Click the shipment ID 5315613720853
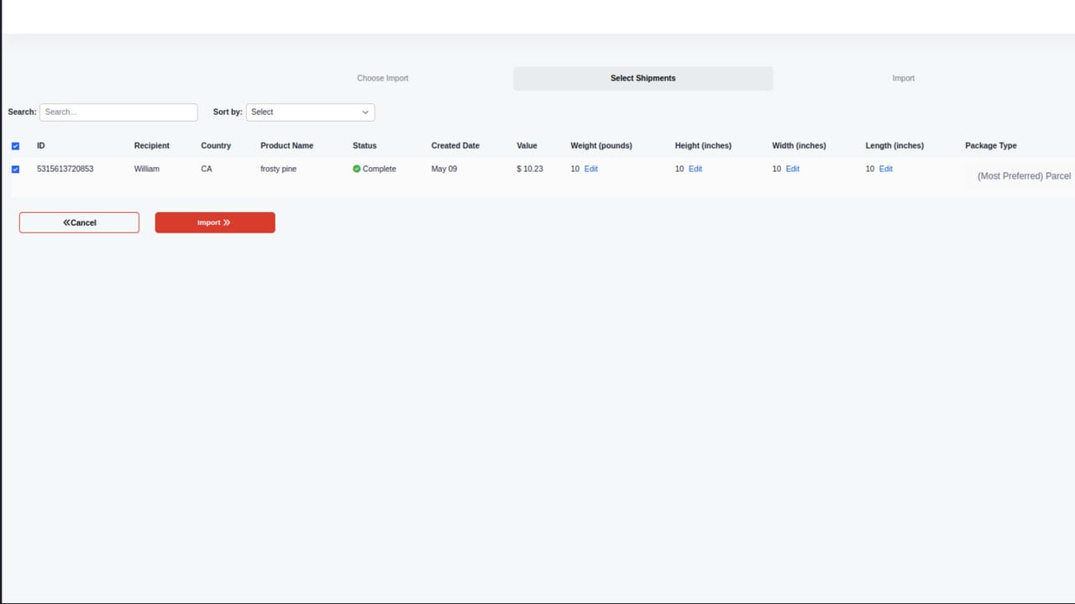Image resolution: width=1075 pixels, height=604 pixels. point(66,169)
